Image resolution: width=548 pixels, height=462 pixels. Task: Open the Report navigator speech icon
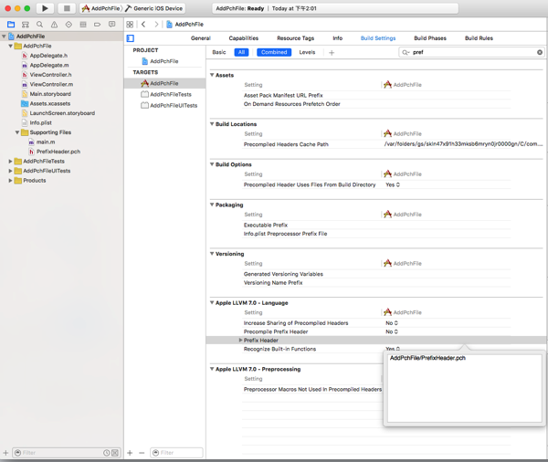[111, 24]
